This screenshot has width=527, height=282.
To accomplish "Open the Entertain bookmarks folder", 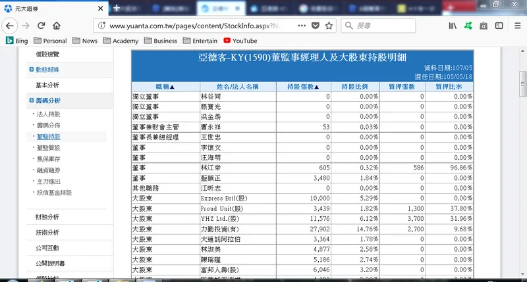I will [x=200, y=41].
